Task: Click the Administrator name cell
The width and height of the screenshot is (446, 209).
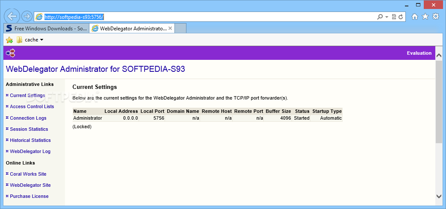Action: [88, 118]
